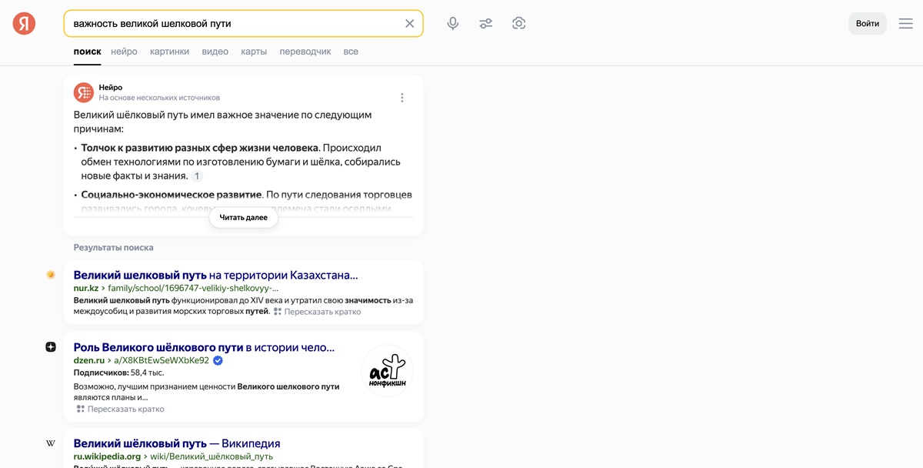This screenshot has width=923, height=468.
Task: Open the все tab
Action: pyautogui.click(x=351, y=52)
